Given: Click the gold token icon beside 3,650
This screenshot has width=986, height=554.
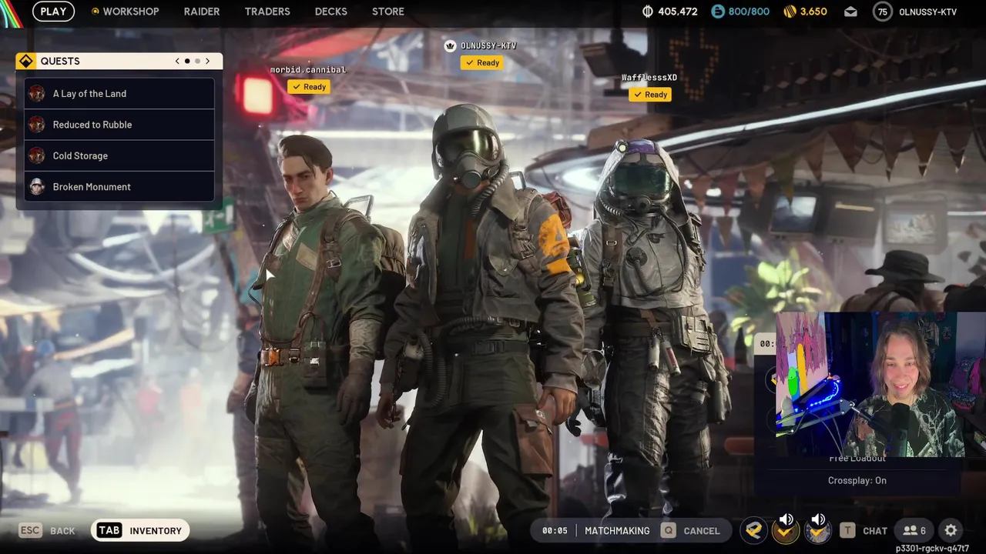Looking at the screenshot, I should tap(790, 12).
